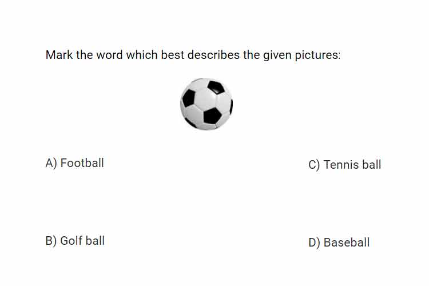429x286 pixels.
Task: Click the word "Mark" in the question
Action: click(59, 55)
